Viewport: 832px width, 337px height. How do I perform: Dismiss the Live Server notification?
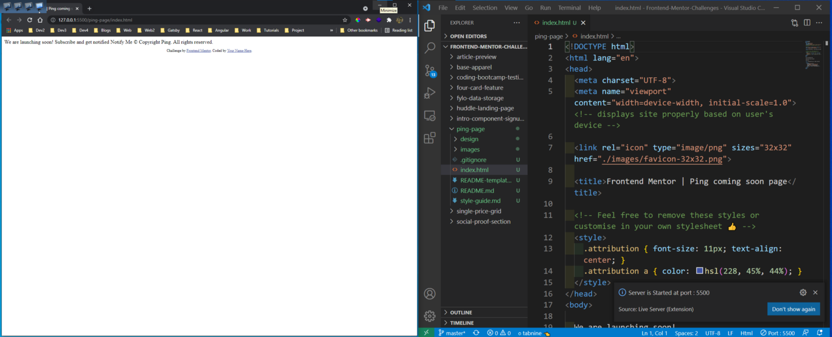tap(815, 292)
